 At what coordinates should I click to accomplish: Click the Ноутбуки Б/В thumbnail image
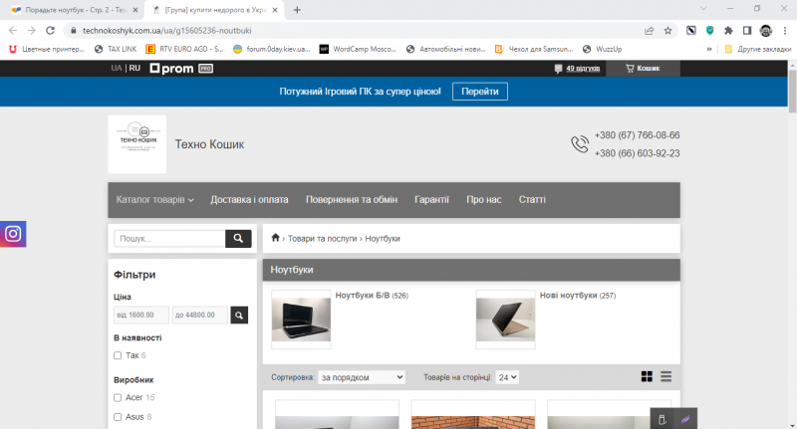point(301,320)
